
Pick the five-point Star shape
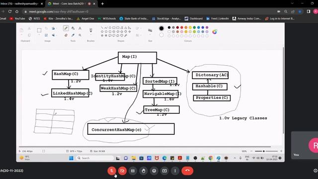coord(102,35)
